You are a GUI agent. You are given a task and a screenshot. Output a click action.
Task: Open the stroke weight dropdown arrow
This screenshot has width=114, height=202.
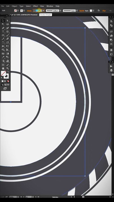click(44, 11)
